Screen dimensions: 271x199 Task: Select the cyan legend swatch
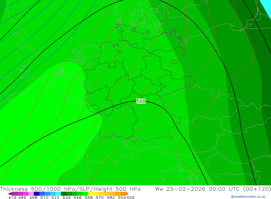pyautogui.click(x=58, y=194)
